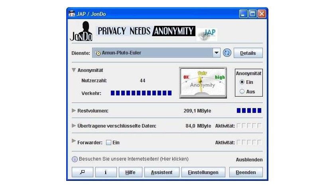Click the 84,0 MByte value
The width and height of the screenshot is (335, 188).
198,126
